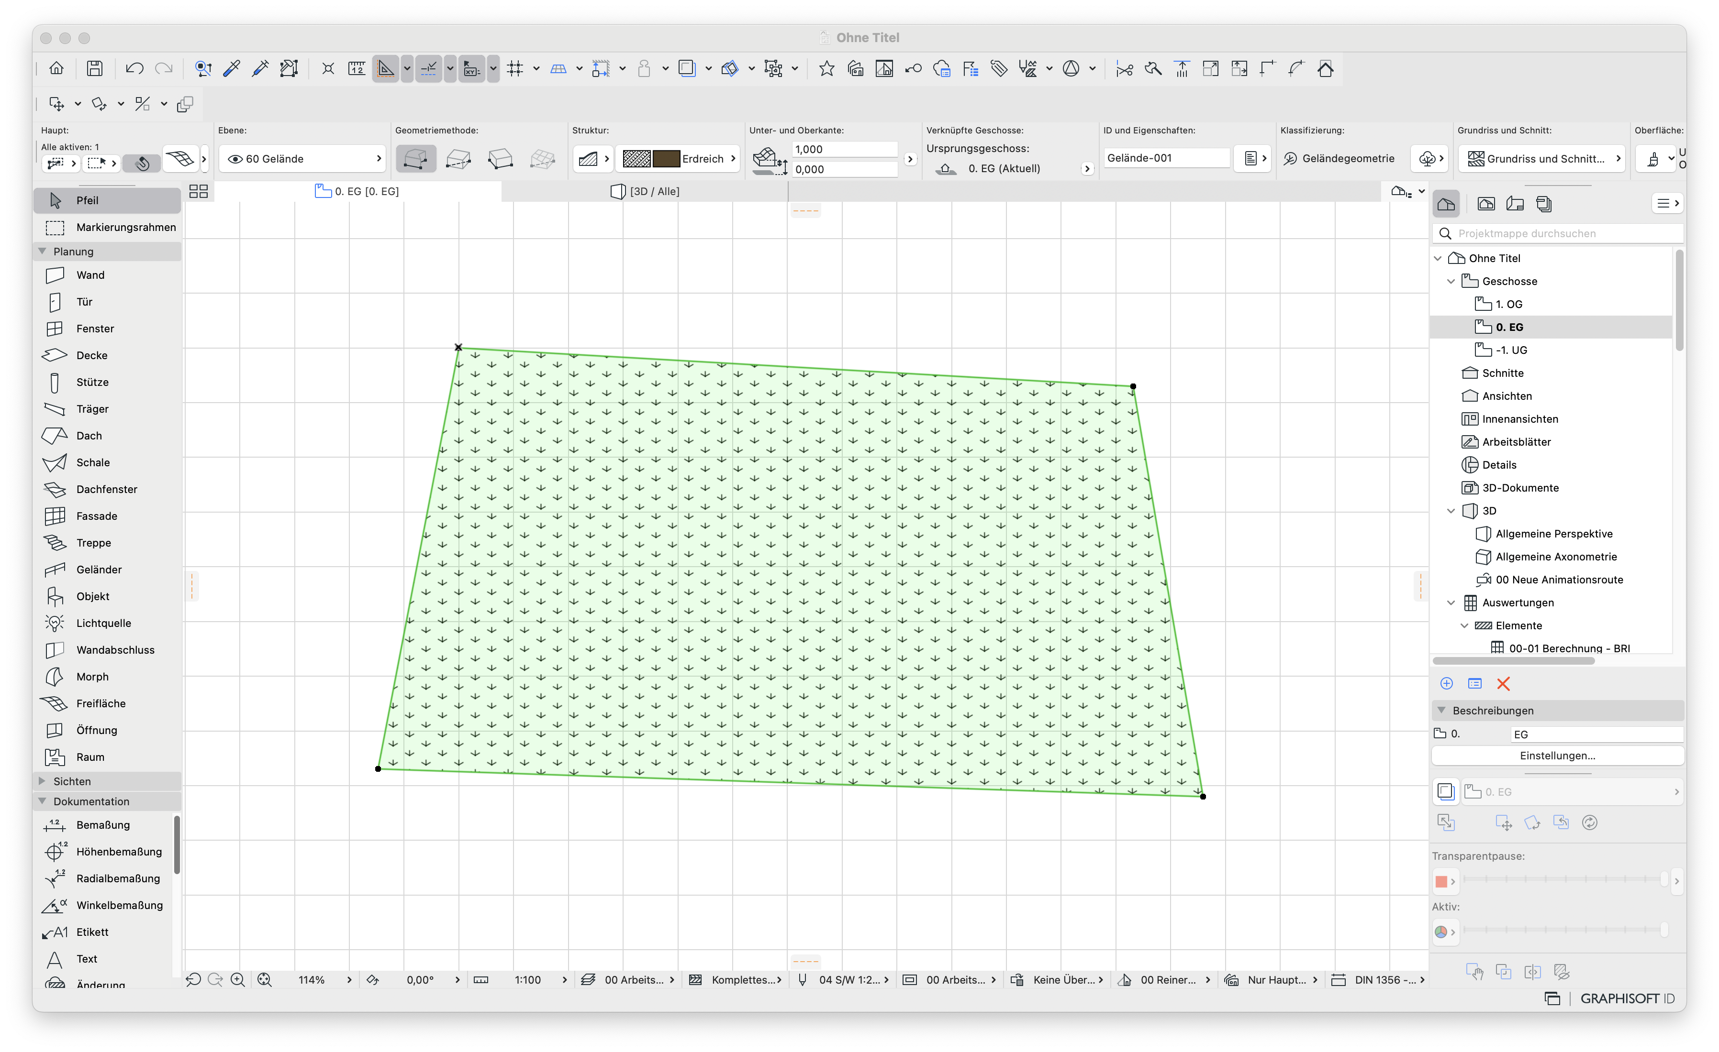Screen dimensions: 1719x1052
Task: Collapse the Dokumentation toolbox section
Action: coord(43,802)
